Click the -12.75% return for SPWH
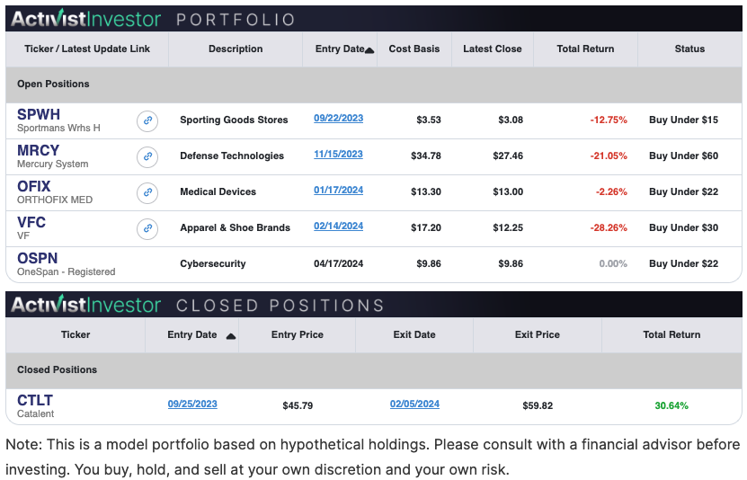This screenshot has height=480, width=747. point(609,120)
